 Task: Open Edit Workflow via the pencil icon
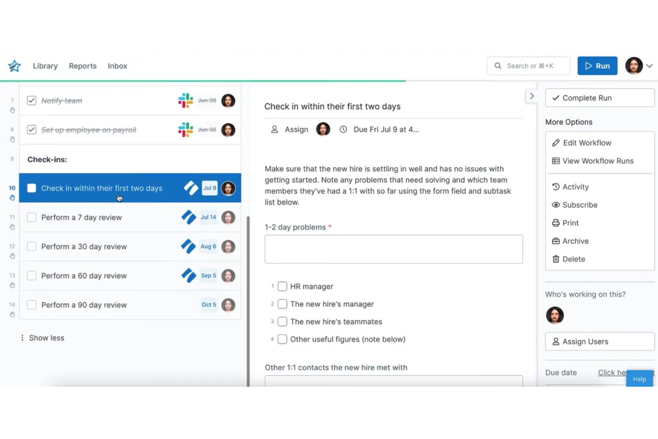click(x=556, y=142)
